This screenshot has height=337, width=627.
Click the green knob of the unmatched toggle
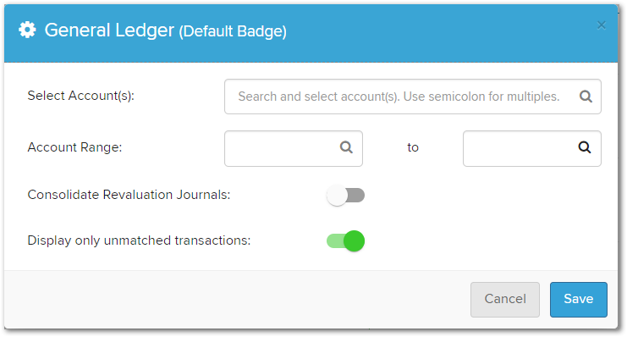coord(354,241)
